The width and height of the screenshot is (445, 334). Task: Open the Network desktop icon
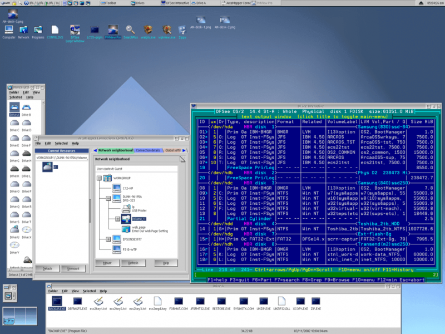point(23,32)
